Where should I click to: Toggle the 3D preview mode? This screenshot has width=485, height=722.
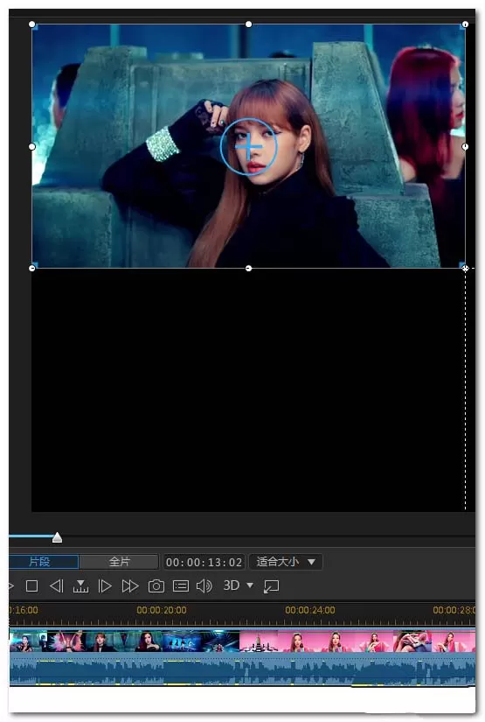click(232, 585)
